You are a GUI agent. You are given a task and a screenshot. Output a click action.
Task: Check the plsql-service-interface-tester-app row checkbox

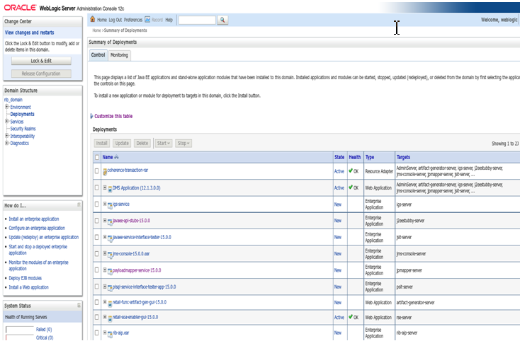pos(97,287)
